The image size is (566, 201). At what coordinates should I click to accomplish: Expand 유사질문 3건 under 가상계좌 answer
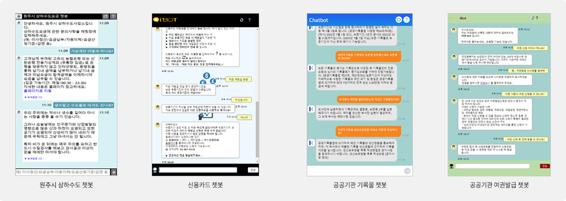coord(33,97)
